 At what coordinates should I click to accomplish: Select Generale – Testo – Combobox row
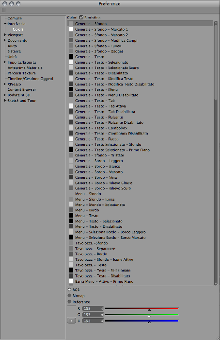(140, 128)
